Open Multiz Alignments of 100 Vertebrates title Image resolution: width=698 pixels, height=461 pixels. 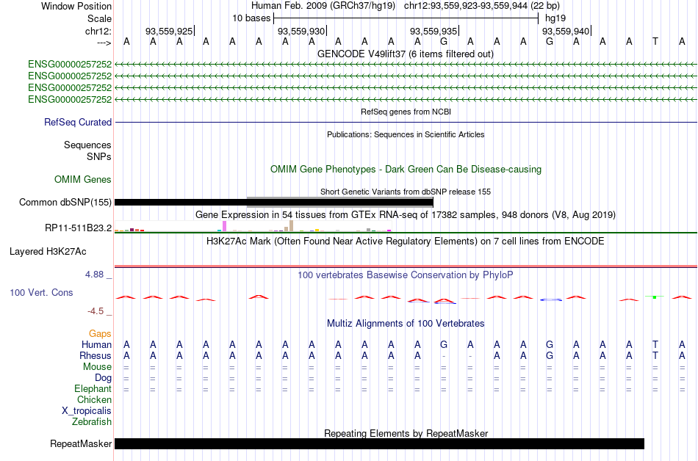click(406, 323)
